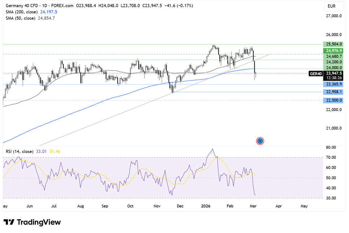Click the Dec date on time axis
Screen dimensions: 349x233
click(180, 206)
